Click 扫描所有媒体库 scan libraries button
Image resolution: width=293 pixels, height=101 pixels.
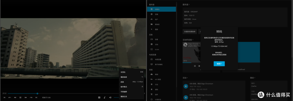(190, 32)
